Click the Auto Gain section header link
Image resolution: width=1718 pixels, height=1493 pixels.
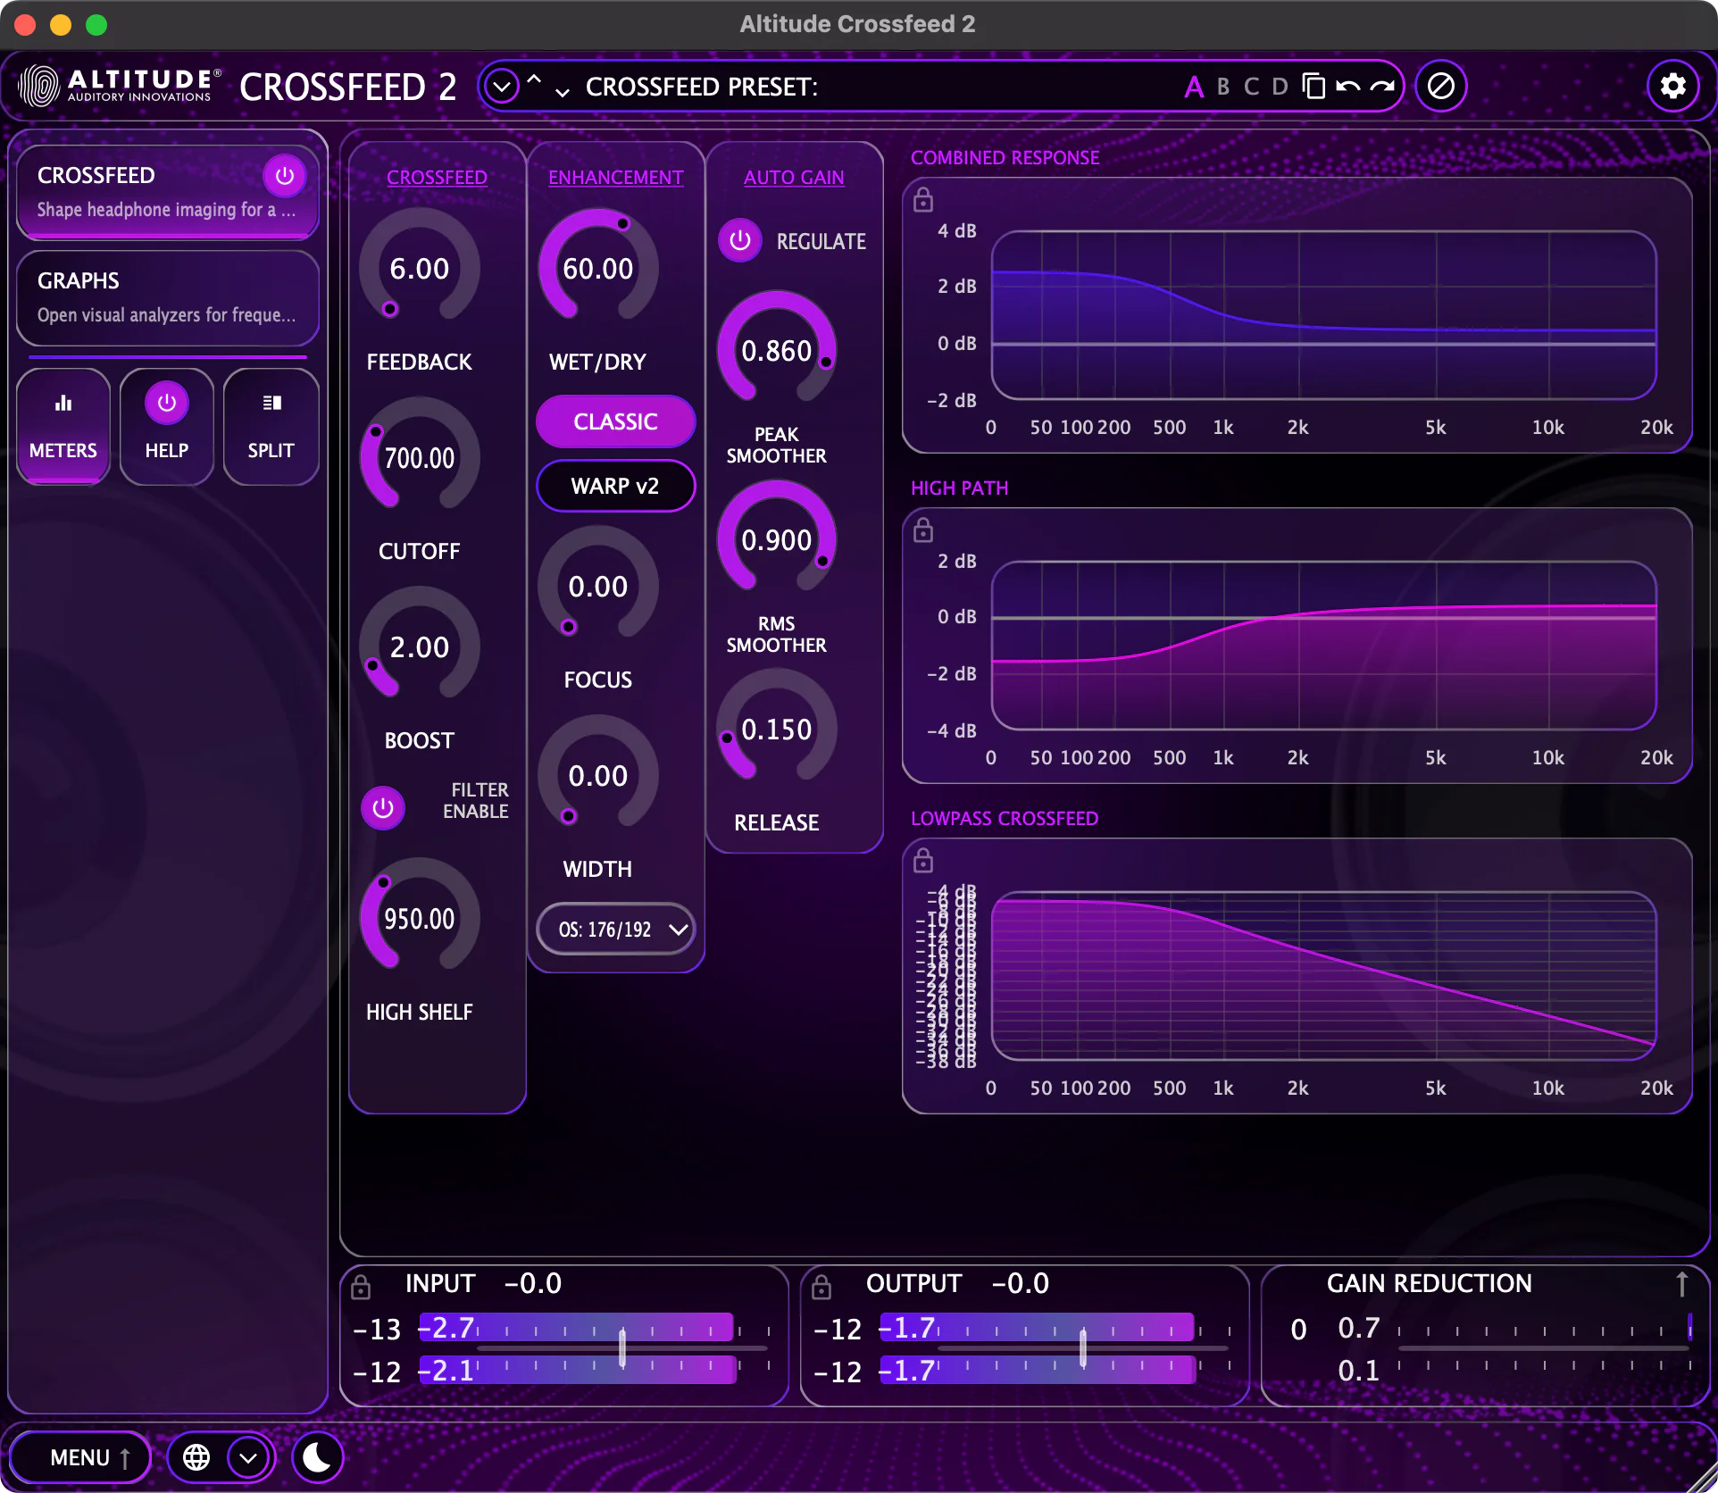coord(794,177)
